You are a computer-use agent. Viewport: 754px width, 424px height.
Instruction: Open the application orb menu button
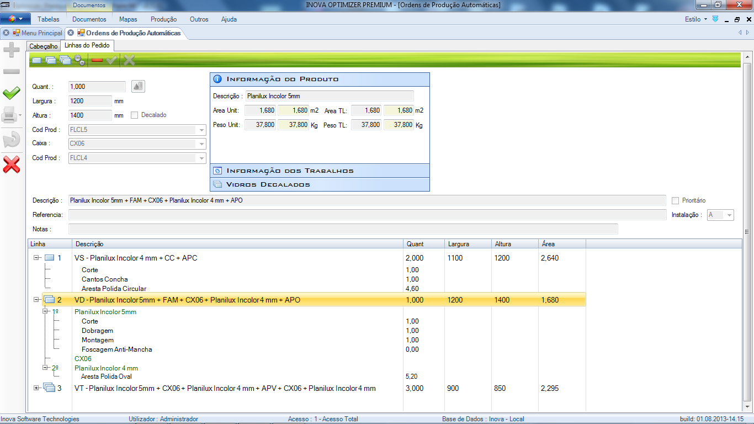pyautogui.click(x=15, y=19)
